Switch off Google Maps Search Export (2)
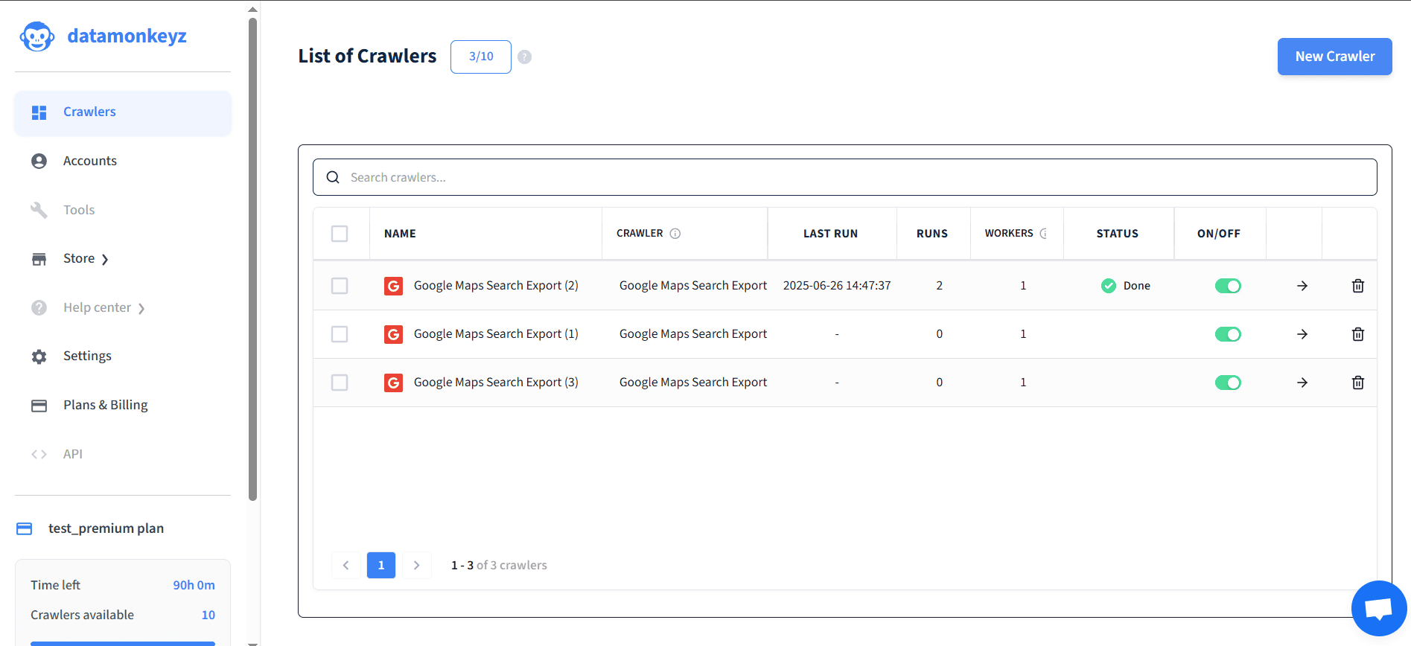The width and height of the screenshot is (1411, 646). click(x=1228, y=286)
